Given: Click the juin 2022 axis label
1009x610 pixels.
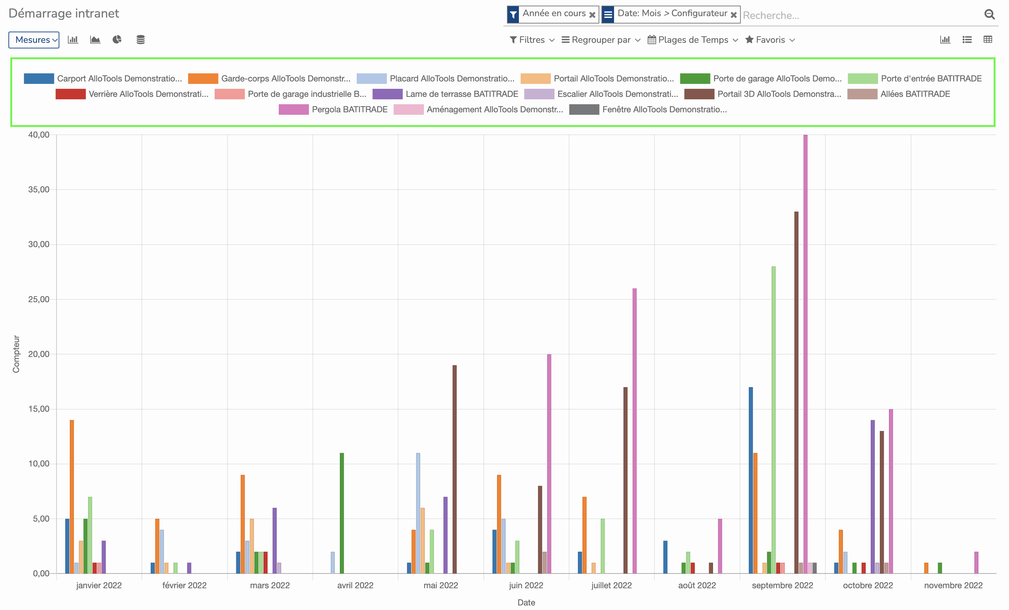Looking at the screenshot, I should (x=526, y=585).
